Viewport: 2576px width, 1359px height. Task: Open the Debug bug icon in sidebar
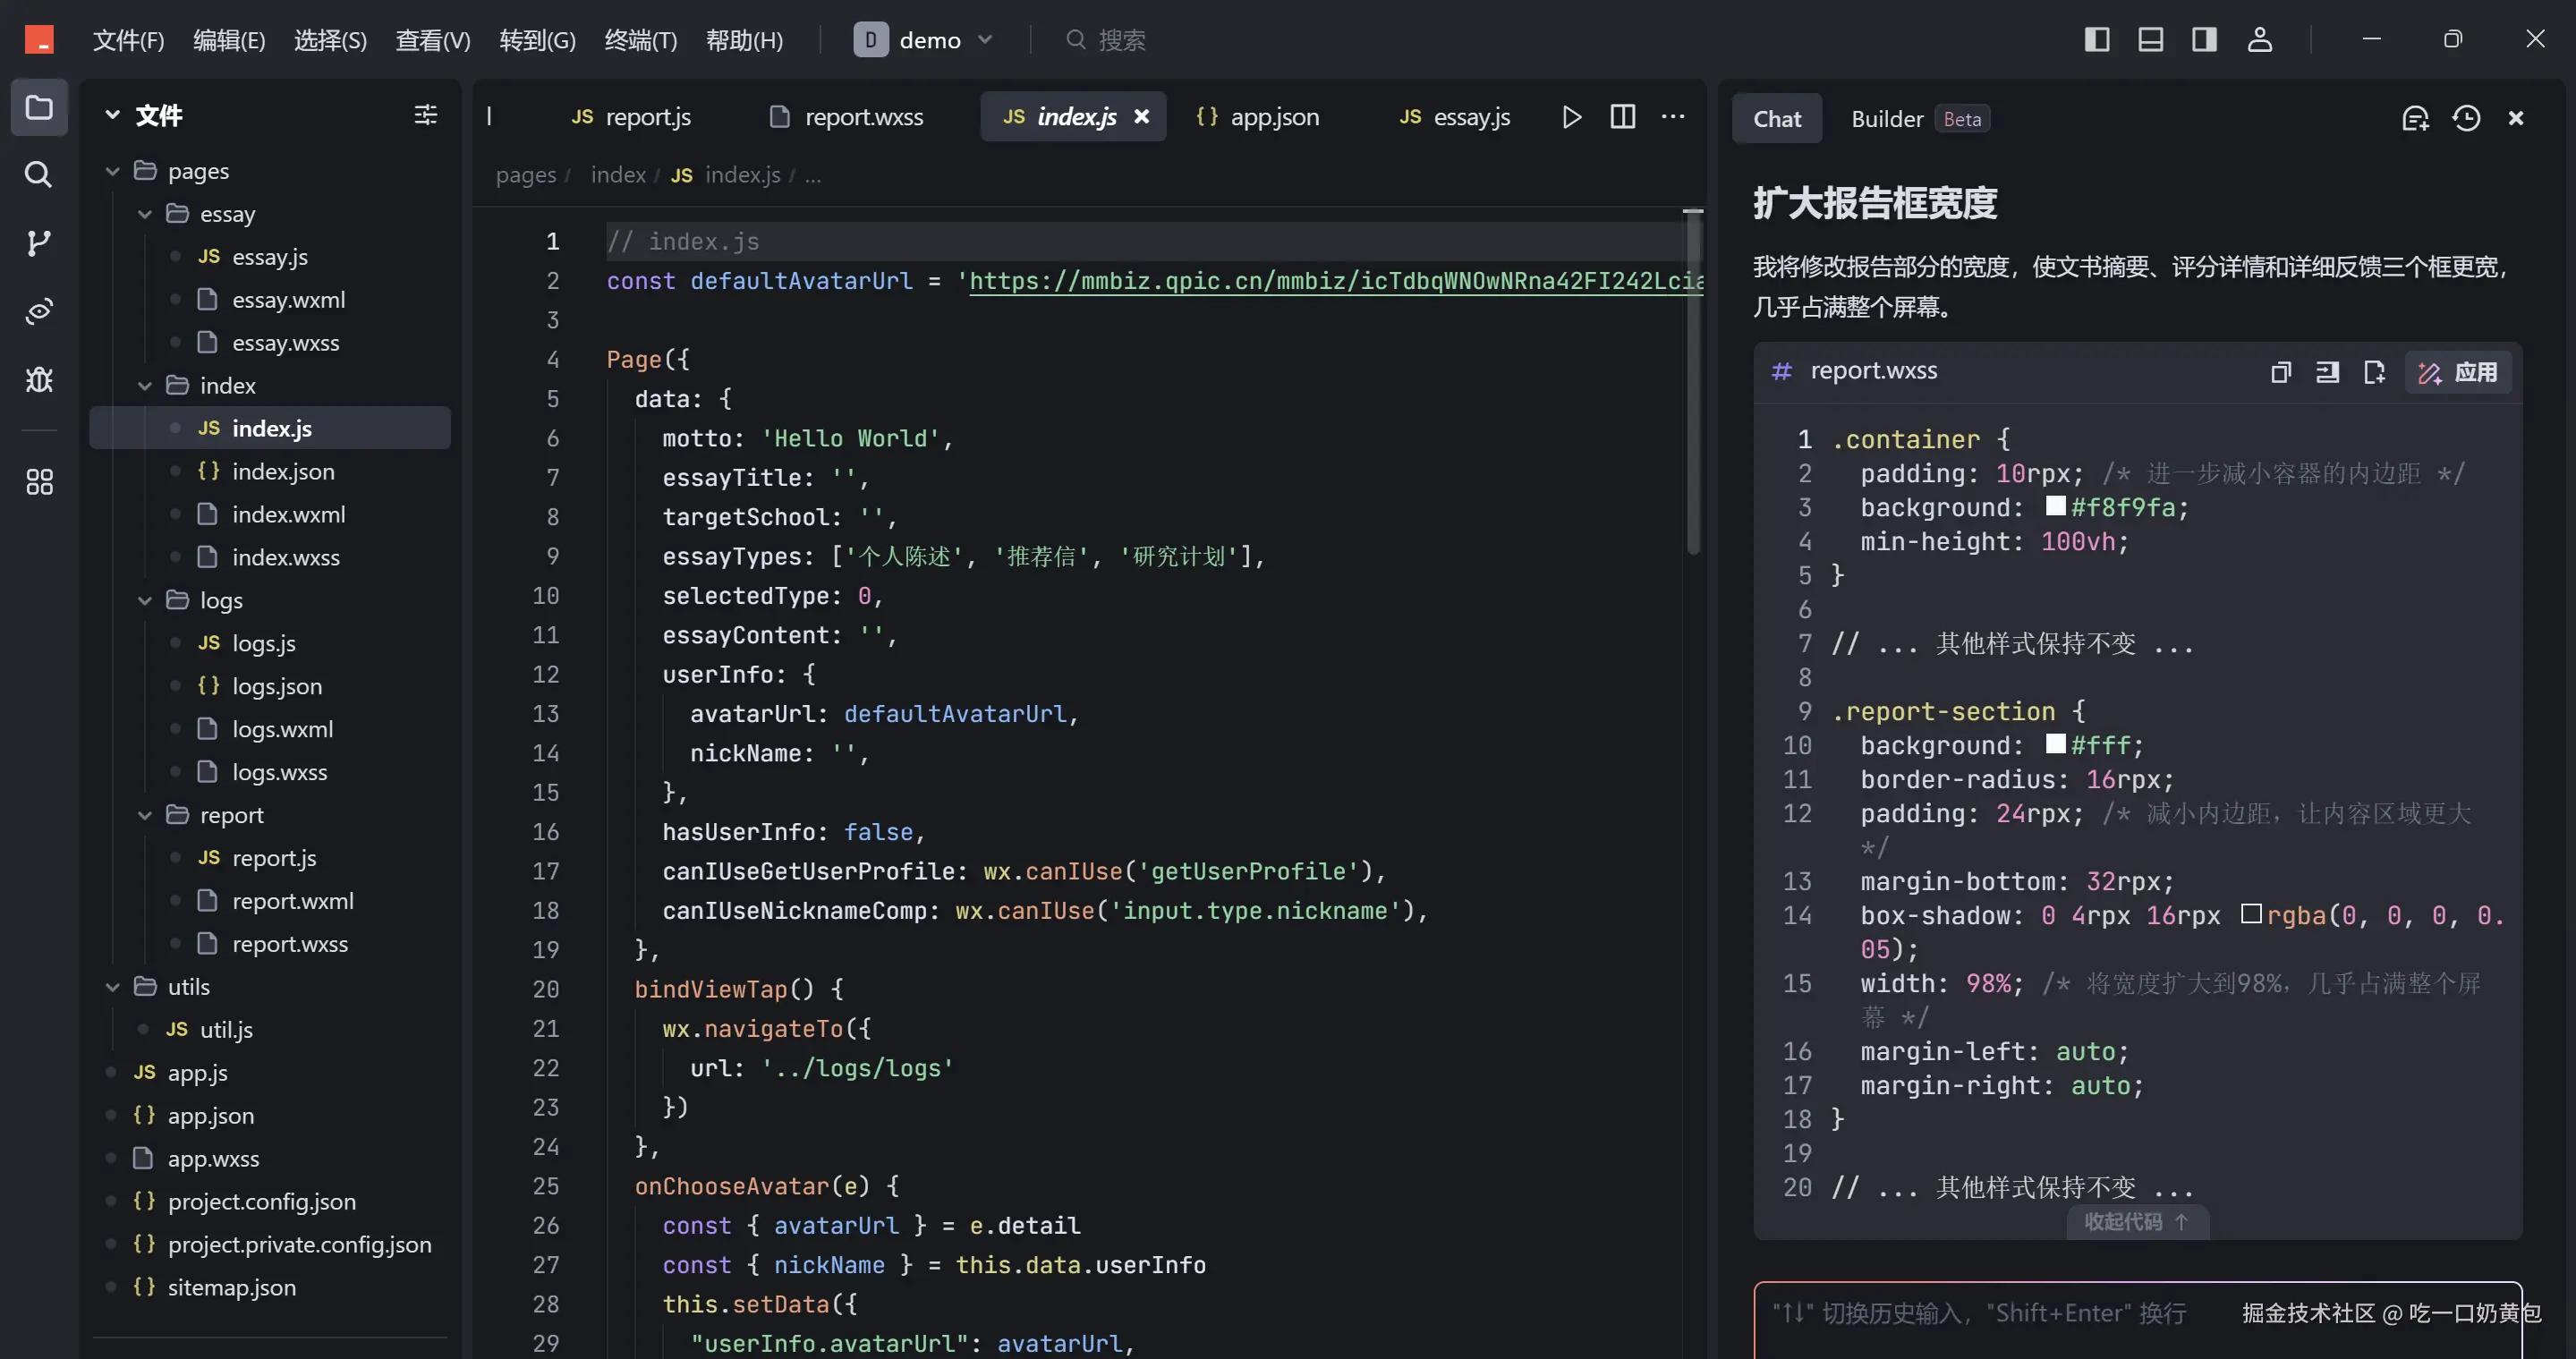click(38, 379)
